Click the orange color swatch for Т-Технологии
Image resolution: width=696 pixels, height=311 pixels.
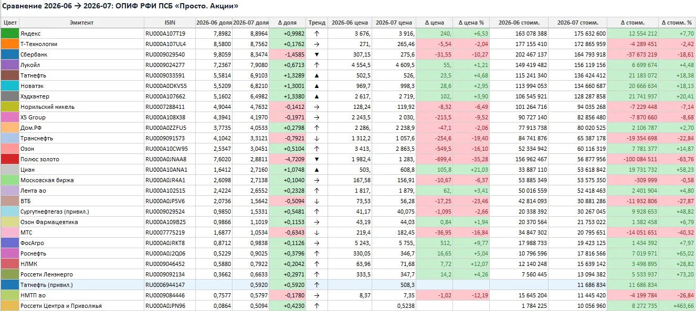tap(9, 44)
